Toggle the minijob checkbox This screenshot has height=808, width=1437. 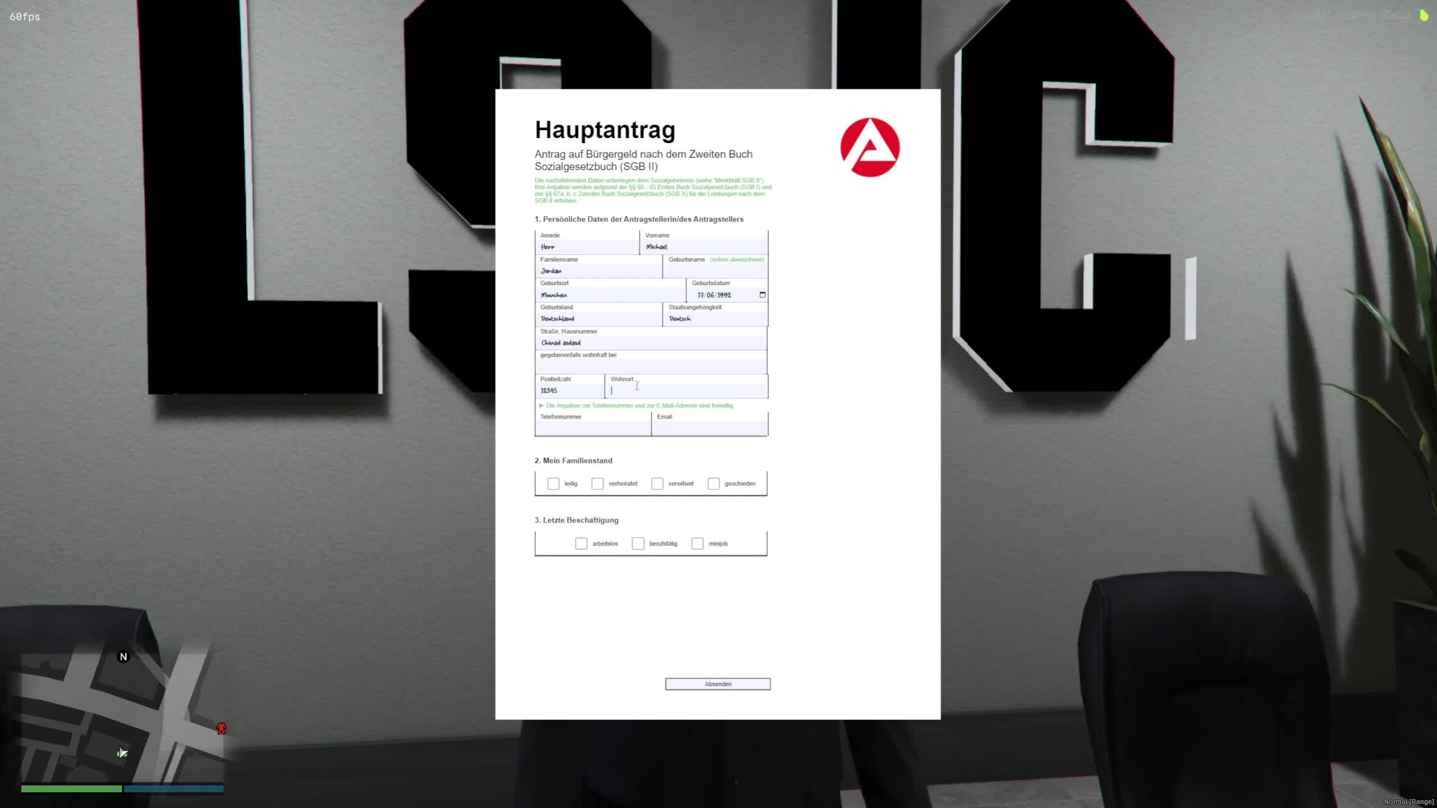[697, 544]
